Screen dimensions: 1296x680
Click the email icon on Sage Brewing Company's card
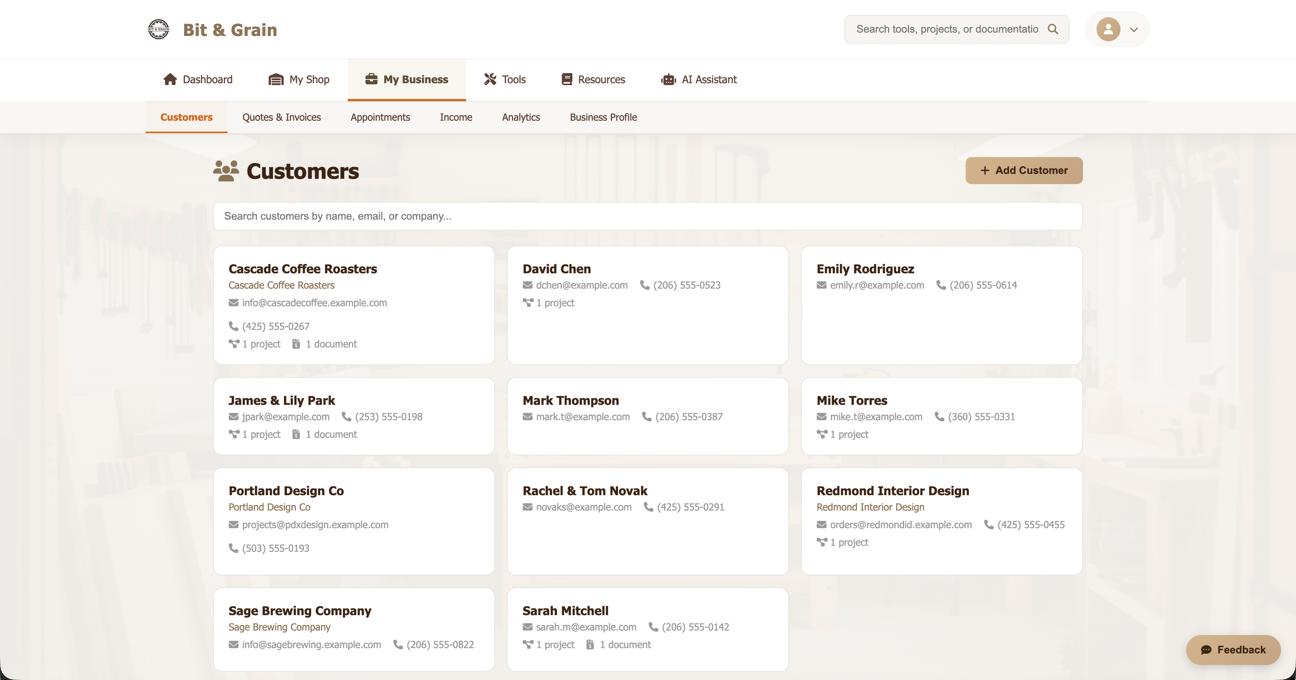[x=234, y=644]
